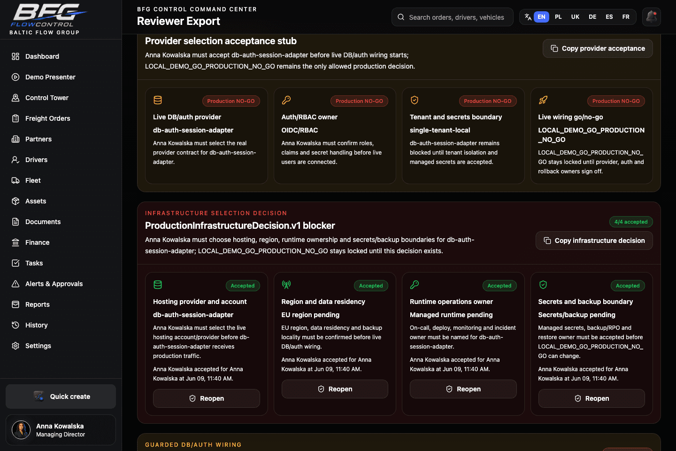The image size is (676, 451).
Task: Click the Settings gear icon
Action: (15, 346)
